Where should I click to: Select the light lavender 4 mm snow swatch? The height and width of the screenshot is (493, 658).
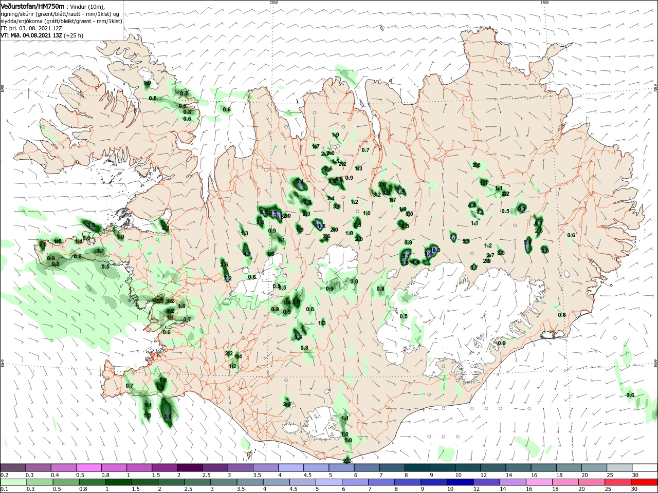291,468
